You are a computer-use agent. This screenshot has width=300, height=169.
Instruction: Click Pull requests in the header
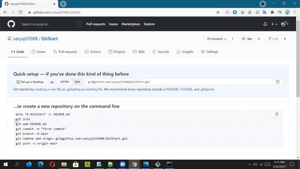96,24
